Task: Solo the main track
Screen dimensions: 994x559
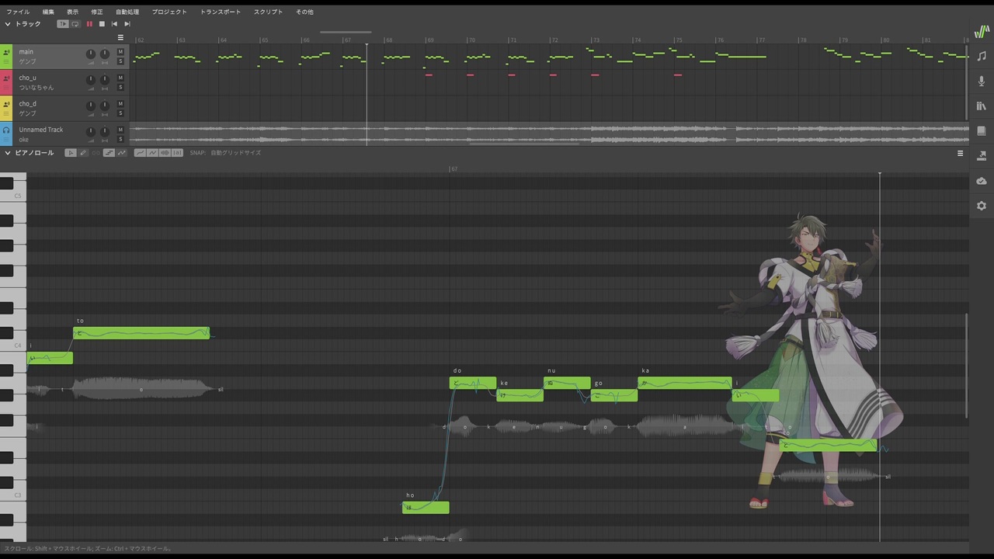Action: pyautogui.click(x=120, y=61)
